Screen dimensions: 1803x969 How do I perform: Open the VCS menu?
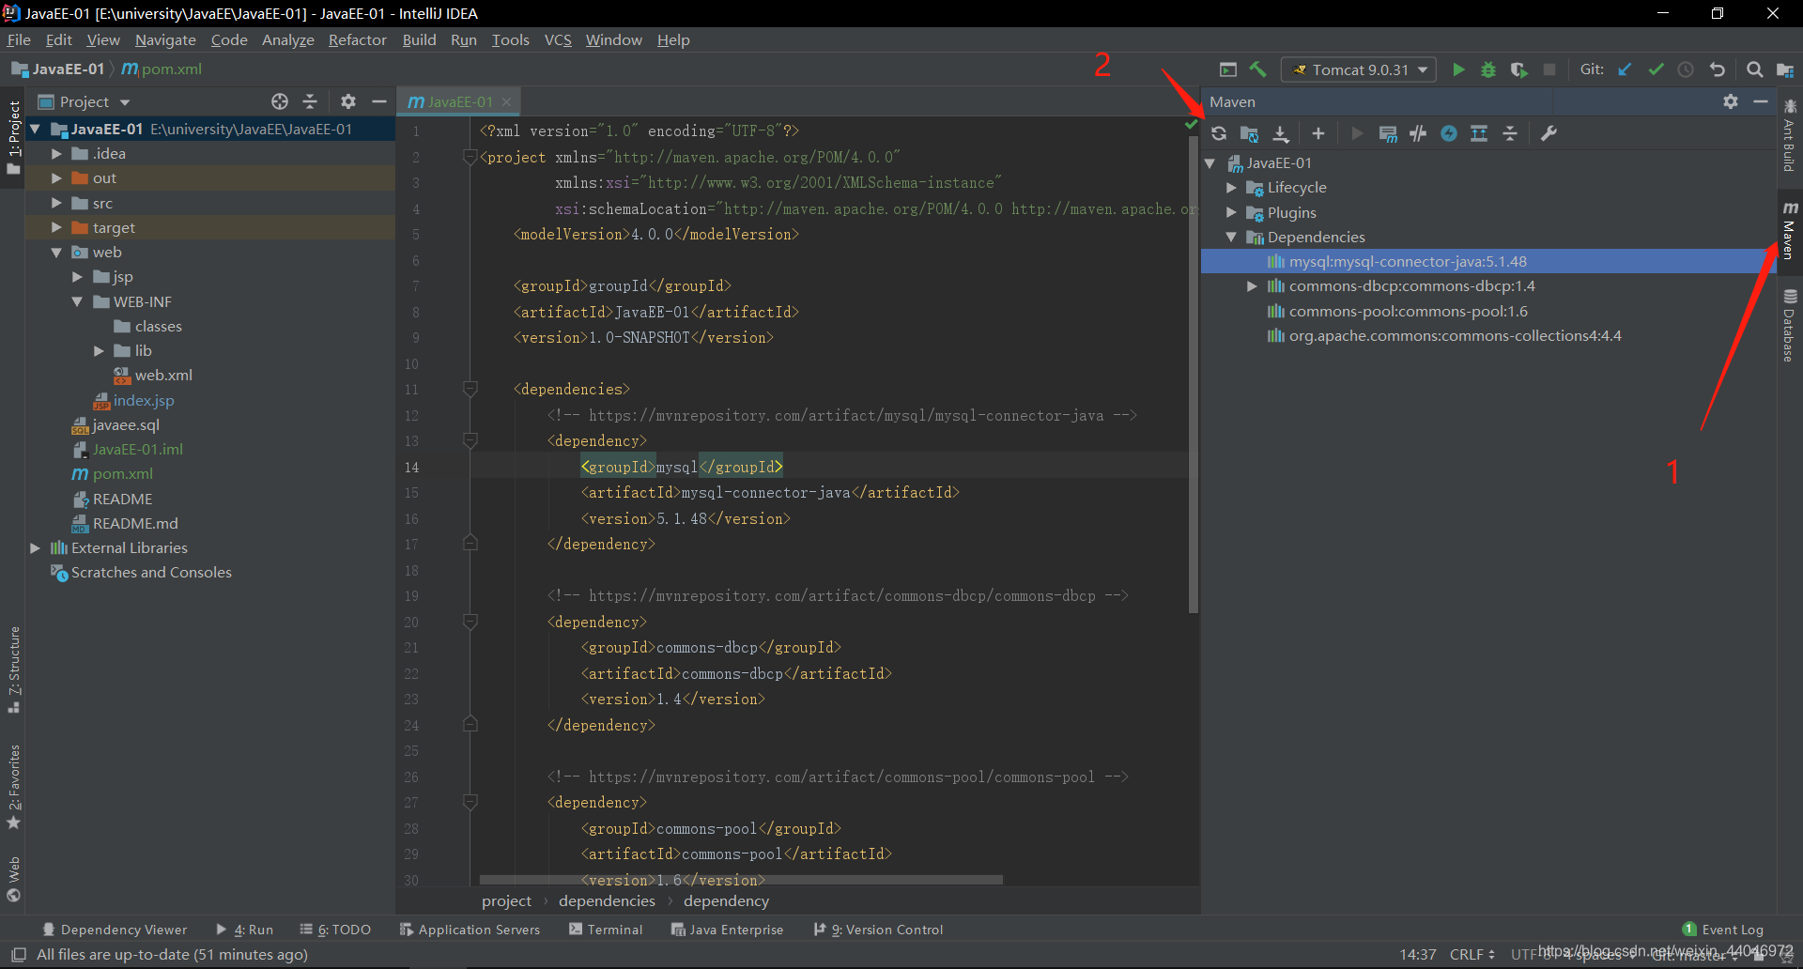pyautogui.click(x=558, y=39)
